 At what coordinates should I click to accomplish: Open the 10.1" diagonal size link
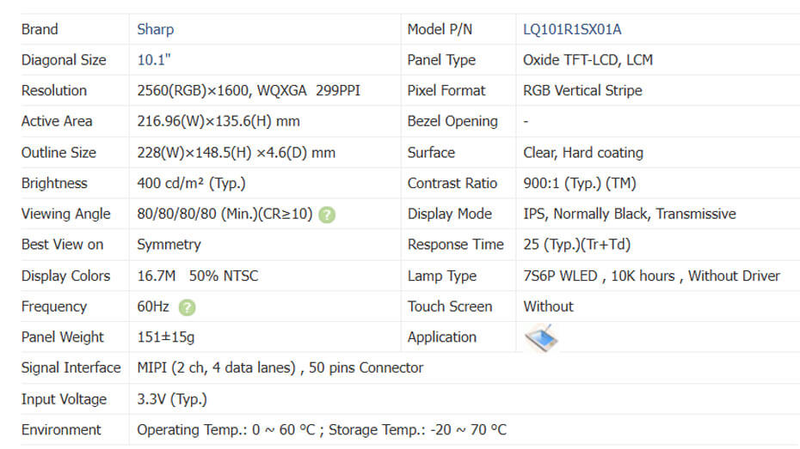(154, 60)
